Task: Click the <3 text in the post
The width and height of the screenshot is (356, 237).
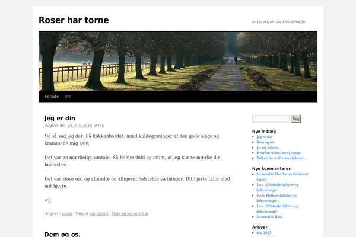Action: pyautogui.click(x=47, y=200)
